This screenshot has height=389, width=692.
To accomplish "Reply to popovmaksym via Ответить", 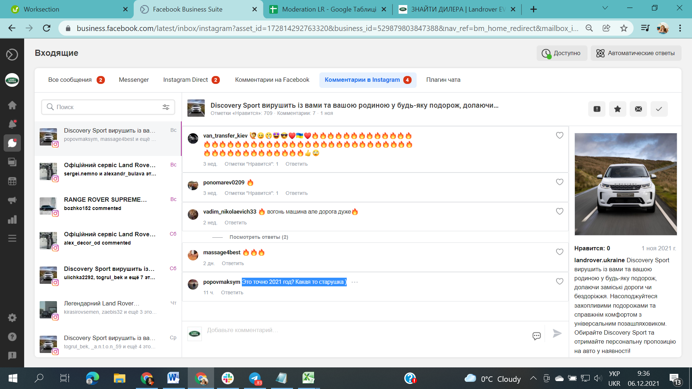I will [x=232, y=292].
